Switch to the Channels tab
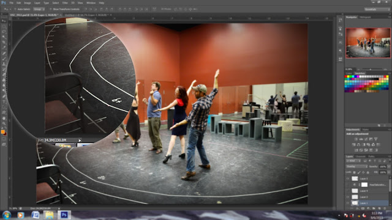The height and width of the screenshot is (220, 392). 360,156
